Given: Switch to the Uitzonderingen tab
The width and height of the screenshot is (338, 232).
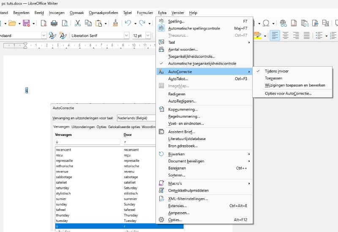Looking at the screenshot, I should pyautogui.click(x=83, y=127).
